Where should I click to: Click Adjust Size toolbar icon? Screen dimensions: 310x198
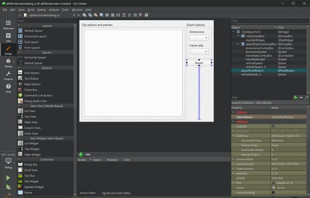[x=146, y=15]
